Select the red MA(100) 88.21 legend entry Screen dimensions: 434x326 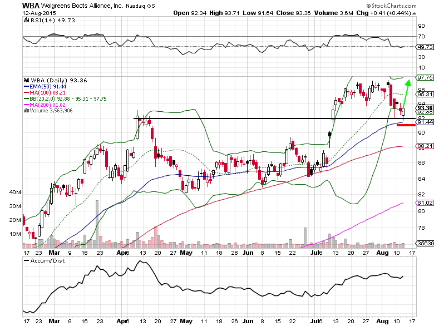(46, 93)
